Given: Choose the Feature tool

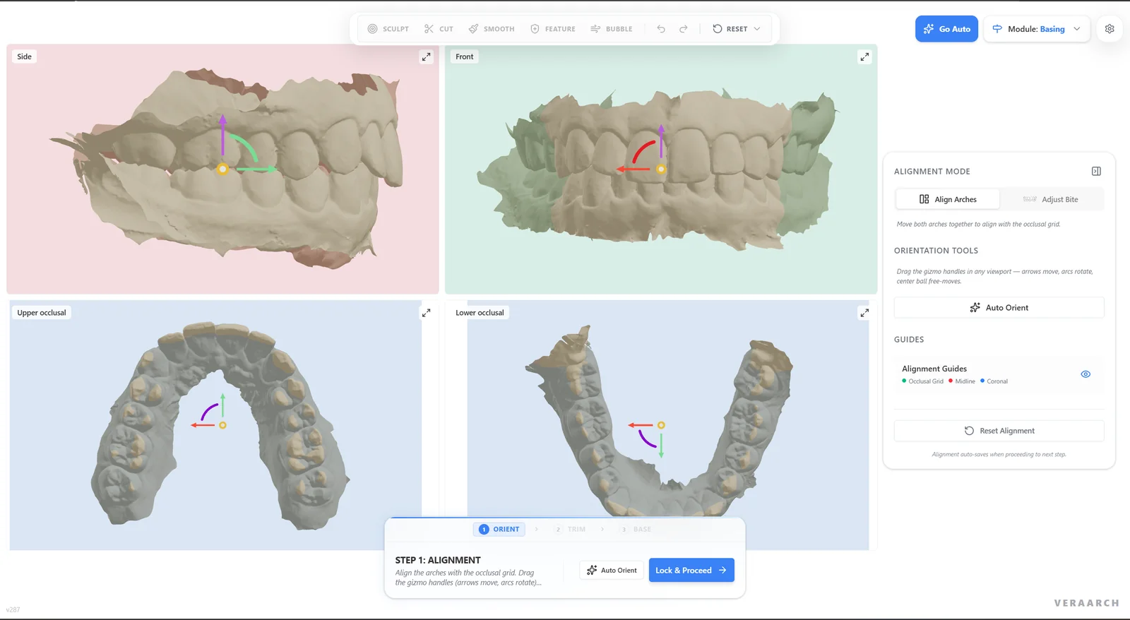Looking at the screenshot, I should click(x=553, y=29).
